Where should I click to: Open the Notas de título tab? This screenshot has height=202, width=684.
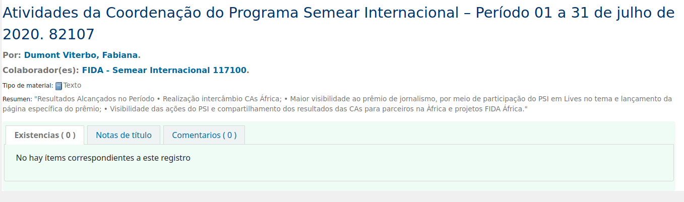coord(123,135)
